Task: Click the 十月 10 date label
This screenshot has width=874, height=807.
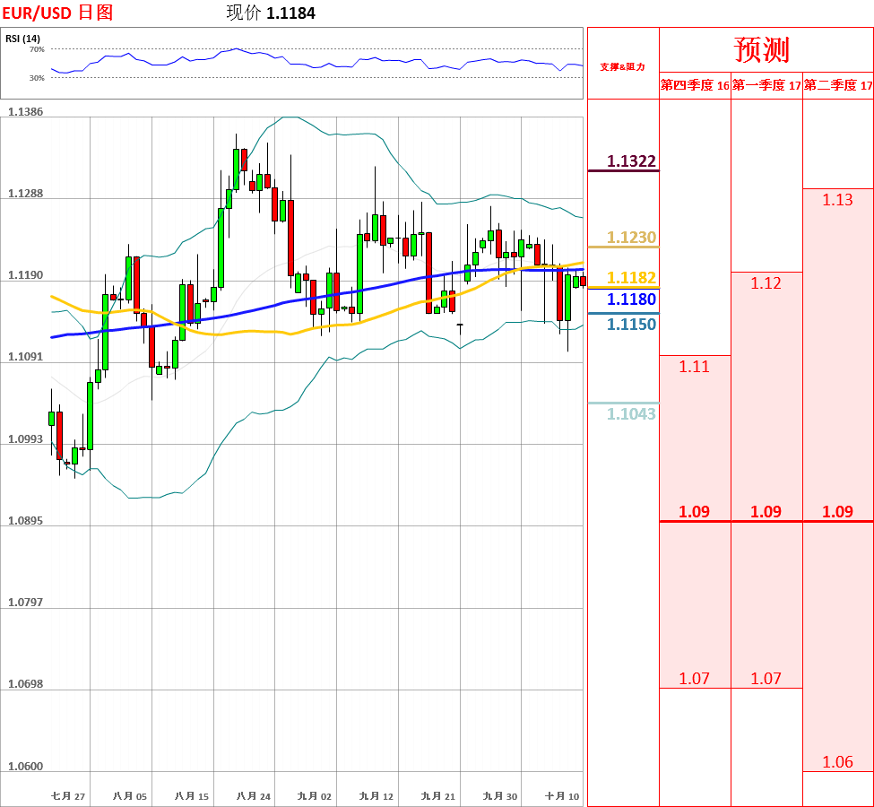Action: point(562,796)
